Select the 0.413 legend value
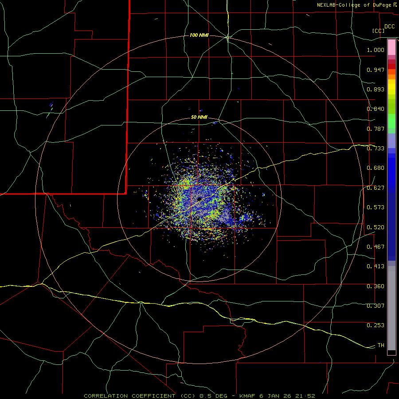Screen dimensions: 399x399 [x=376, y=266]
